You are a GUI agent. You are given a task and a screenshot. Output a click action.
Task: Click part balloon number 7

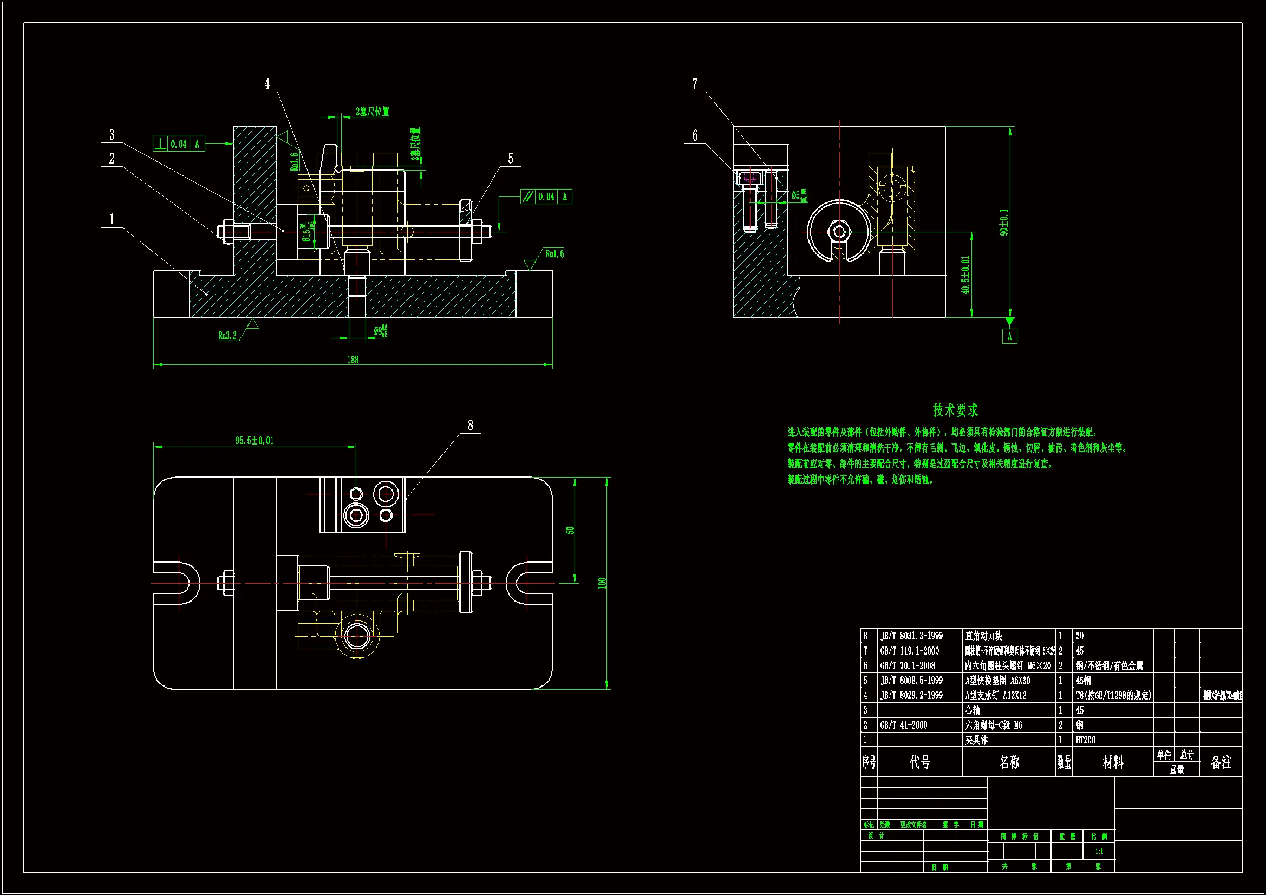click(695, 84)
